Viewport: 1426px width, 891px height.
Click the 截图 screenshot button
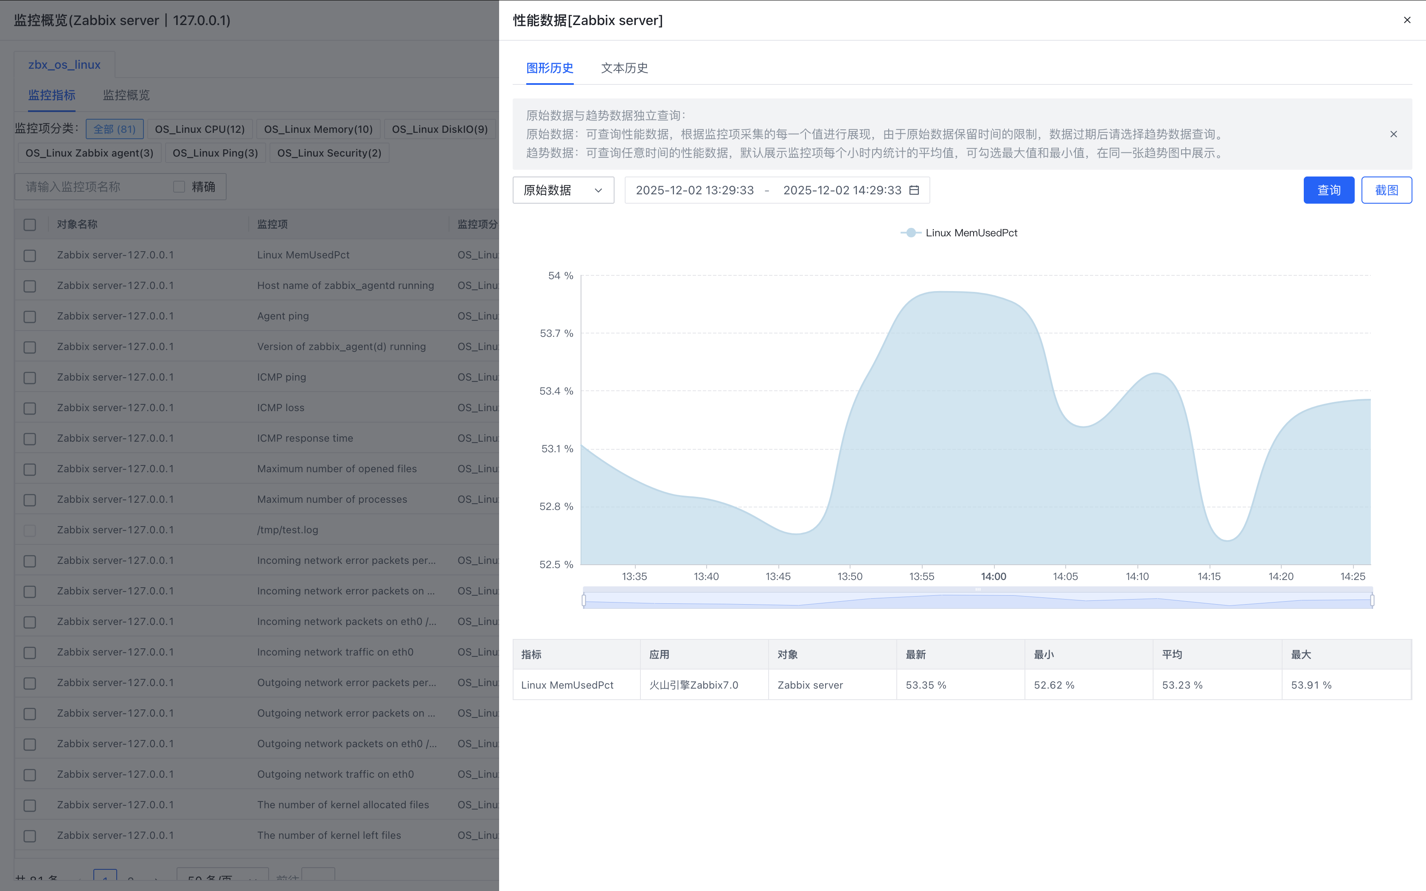[1386, 191]
